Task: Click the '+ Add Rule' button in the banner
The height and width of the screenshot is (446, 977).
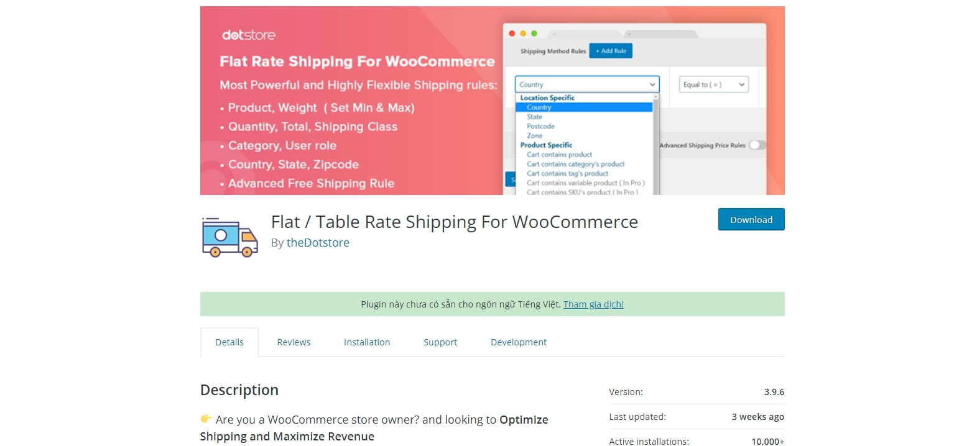Action: (611, 51)
